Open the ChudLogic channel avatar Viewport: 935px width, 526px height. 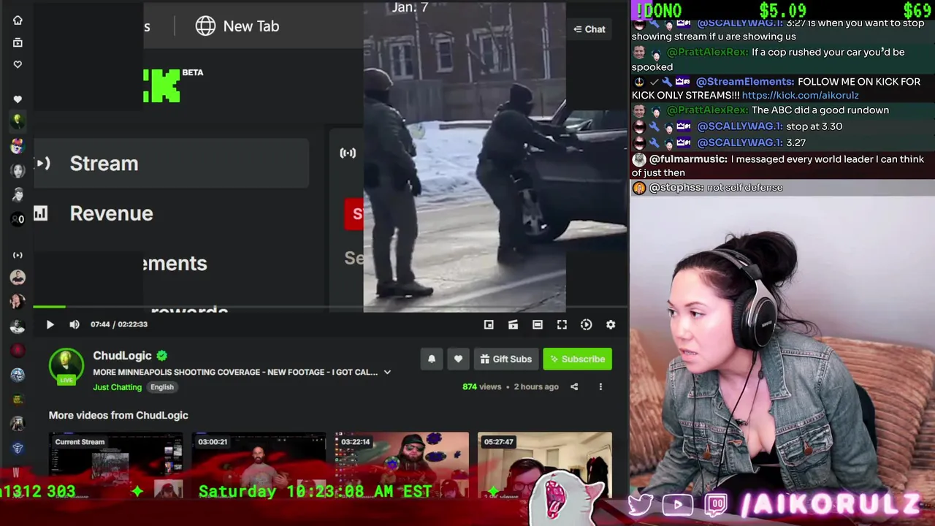tap(66, 366)
